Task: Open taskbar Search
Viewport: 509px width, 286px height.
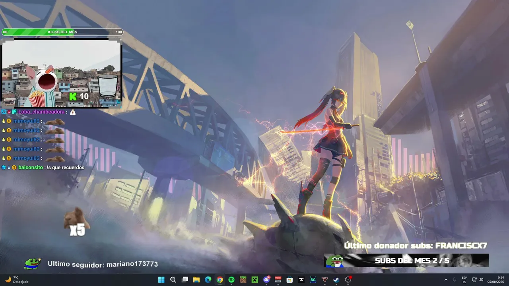Action: pos(173,280)
